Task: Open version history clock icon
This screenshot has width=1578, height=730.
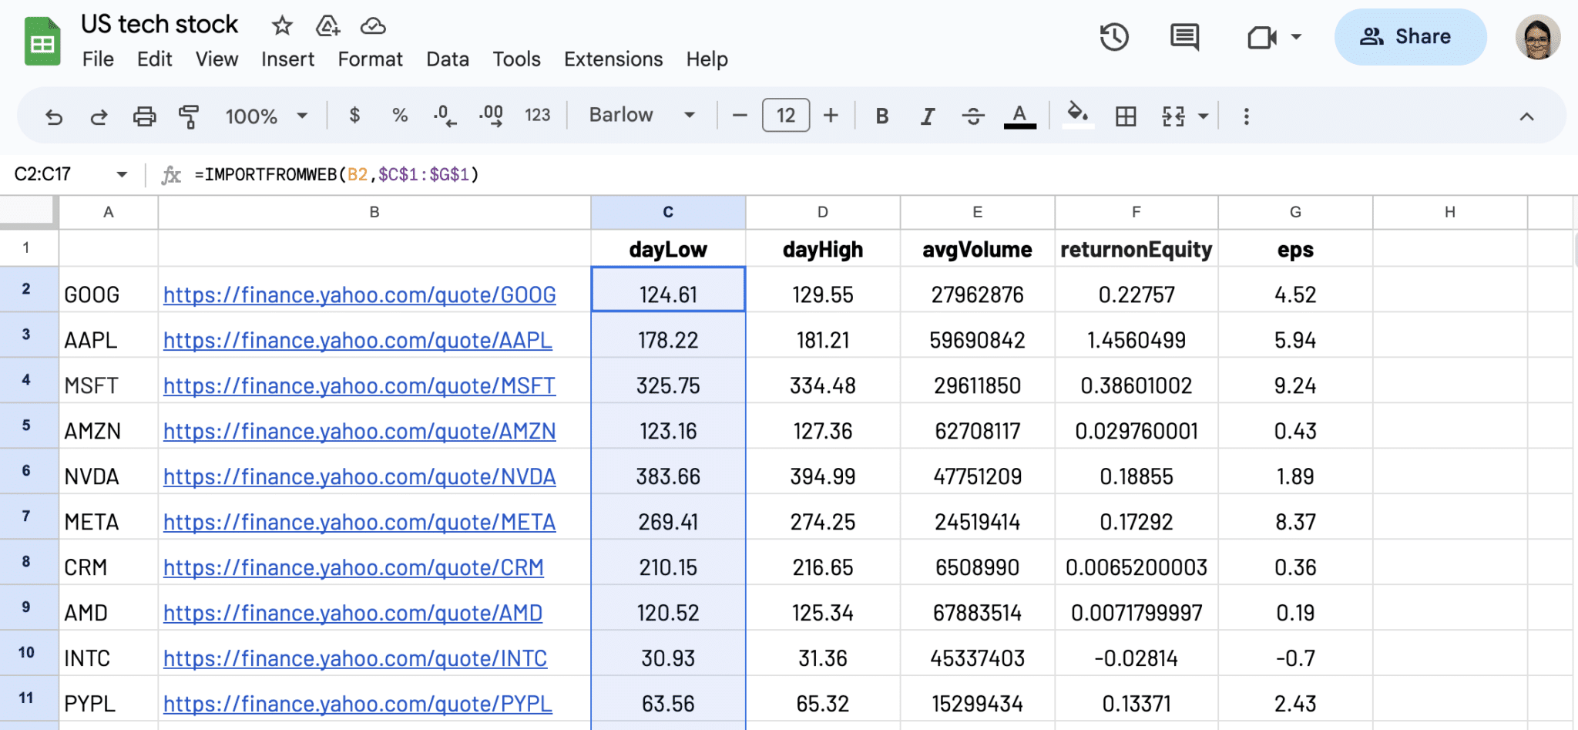Action: coord(1114,37)
